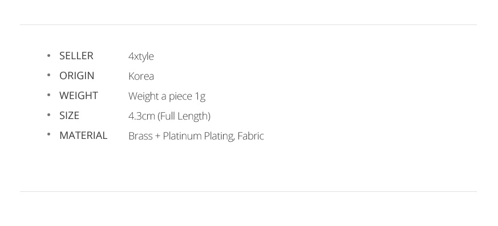Click the Korea origin value
The height and width of the screenshot is (226, 498).
click(x=141, y=76)
